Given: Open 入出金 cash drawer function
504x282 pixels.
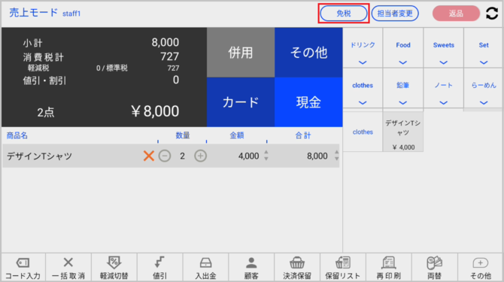Looking at the screenshot, I should 205,268.
